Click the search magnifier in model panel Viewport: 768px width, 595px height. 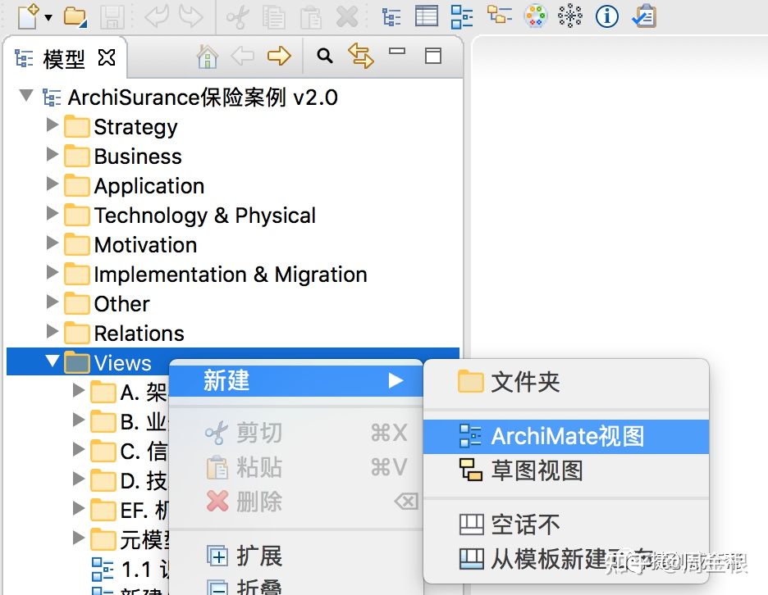pyautogui.click(x=324, y=56)
